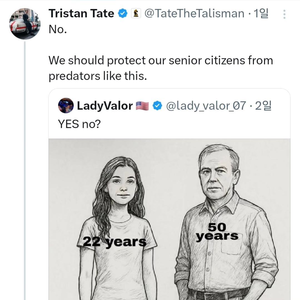Click the chess knight affiliate badge
The height and width of the screenshot is (300, 300).
136,13
